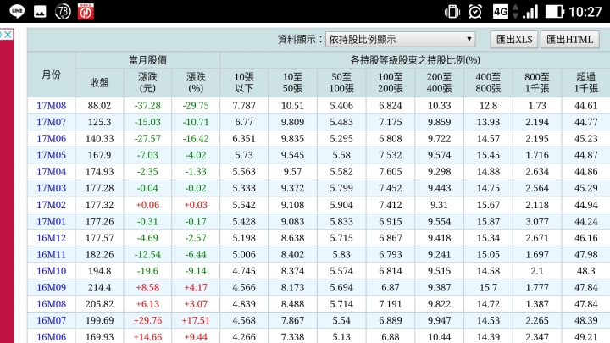Select the 214.4 closing price cell
Screen dimensions: 610x343
pos(100,287)
